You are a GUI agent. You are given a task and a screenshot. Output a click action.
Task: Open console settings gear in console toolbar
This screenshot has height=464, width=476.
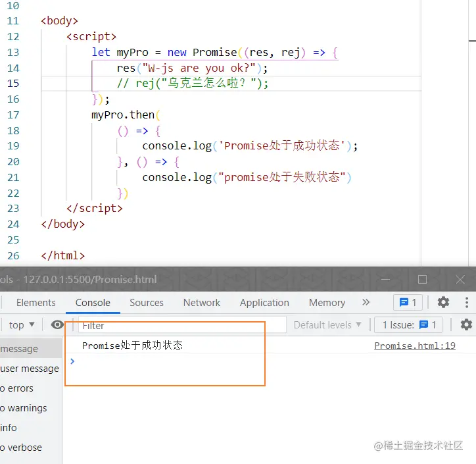tap(466, 325)
